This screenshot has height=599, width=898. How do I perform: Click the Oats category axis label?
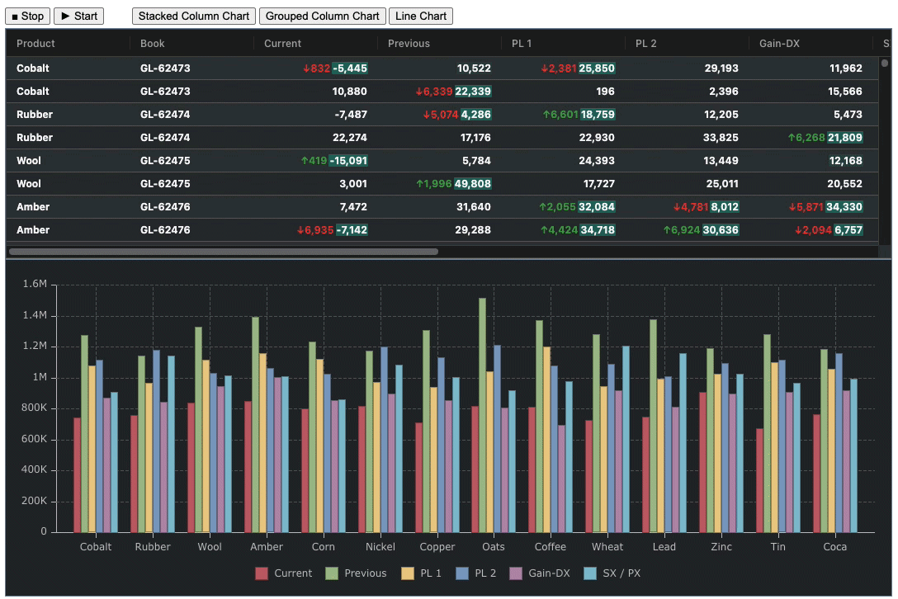point(493,547)
